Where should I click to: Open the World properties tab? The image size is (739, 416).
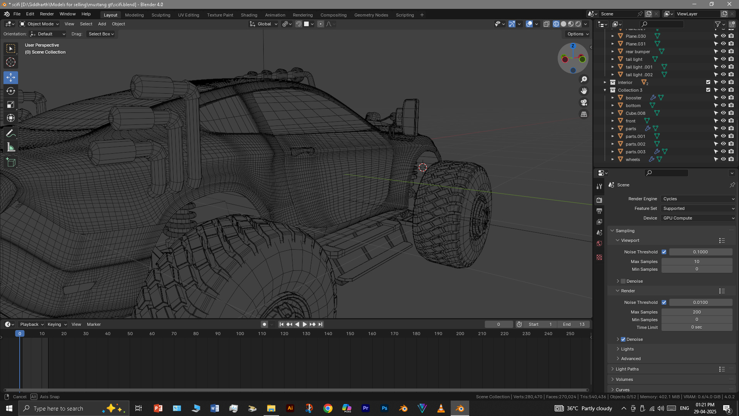coord(599,243)
